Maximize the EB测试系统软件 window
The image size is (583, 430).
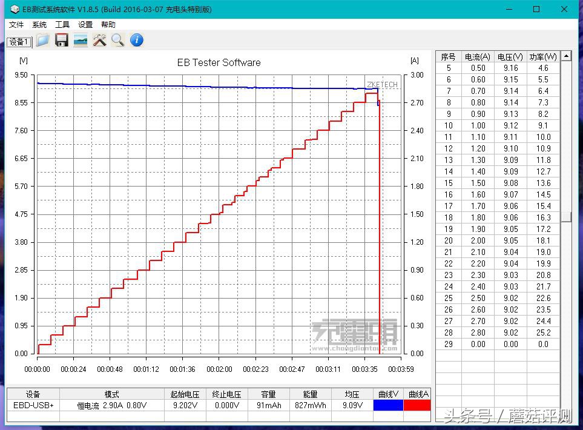coord(536,9)
